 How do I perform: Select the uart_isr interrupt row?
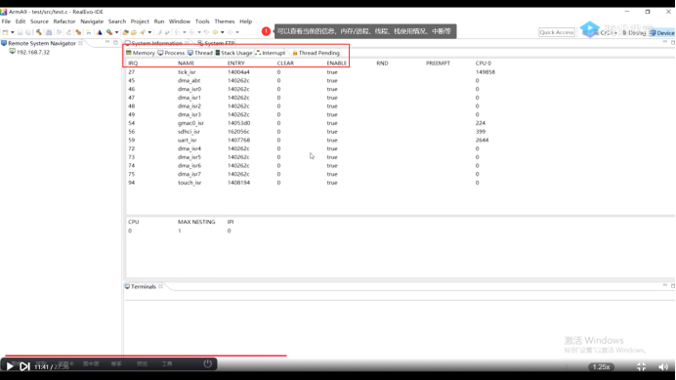coord(401,141)
